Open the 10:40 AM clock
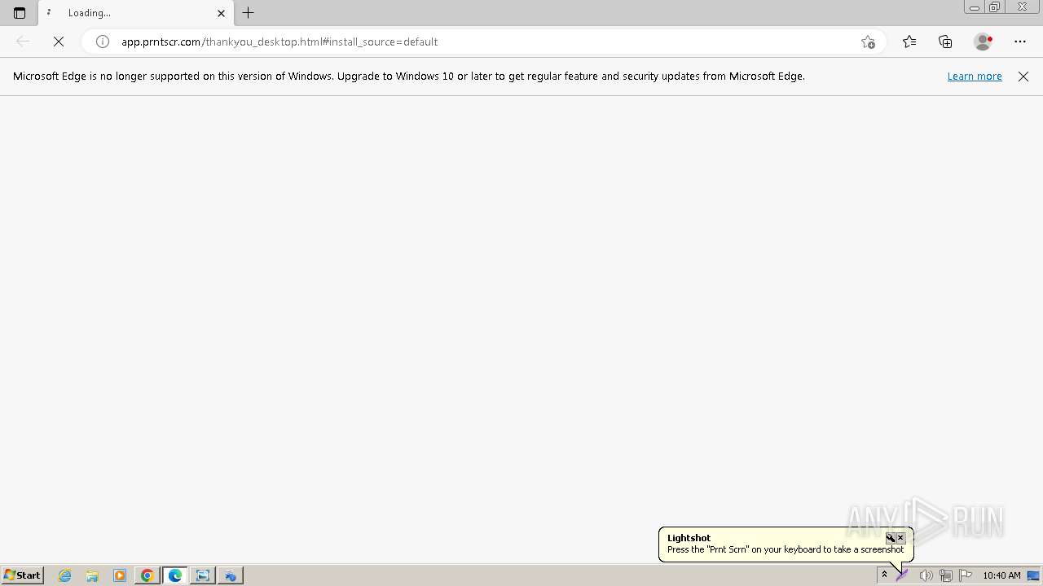The image size is (1043, 586). (x=1001, y=575)
